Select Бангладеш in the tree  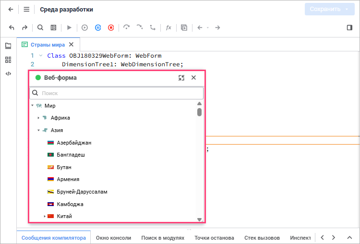click(x=71, y=155)
